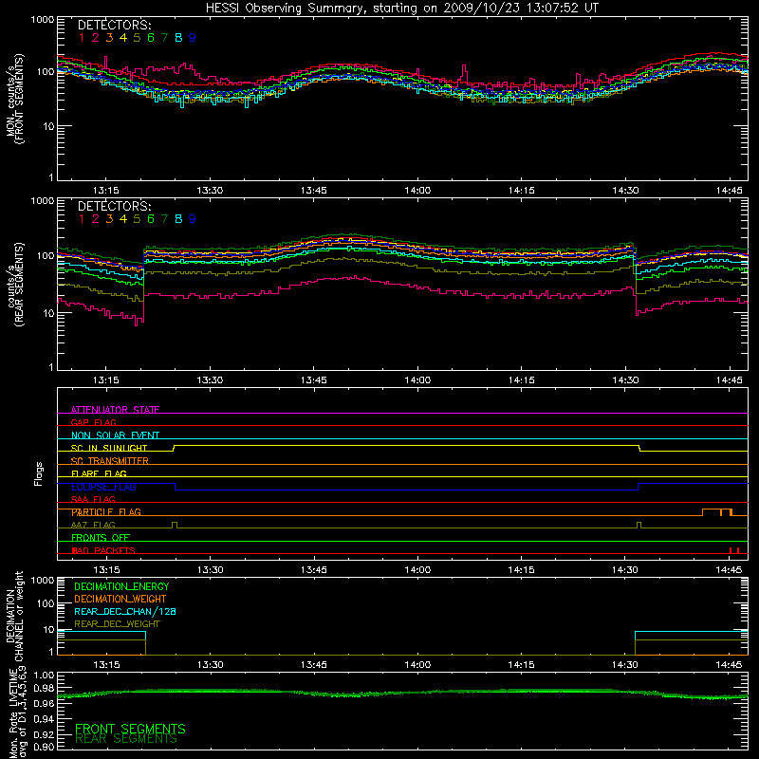
Task: Click the 0.92 y-axis value on livetime plot
Action: [x=44, y=735]
